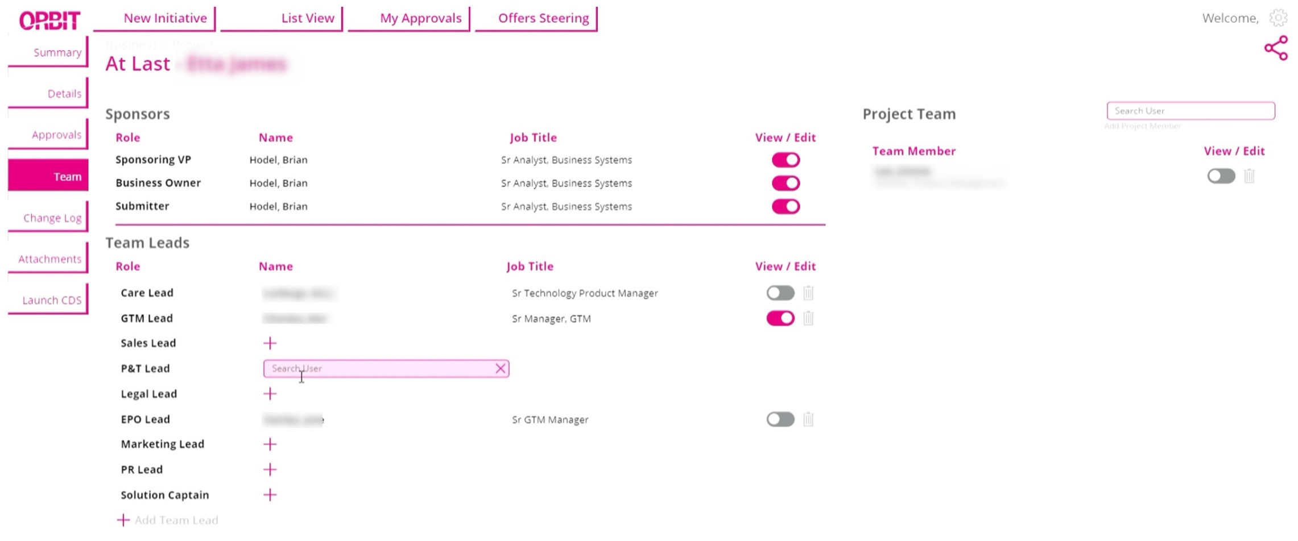Viewport: 1298px width, 541px height.
Task: Delete the Care Lead with trash icon
Action: coord(808,293)
